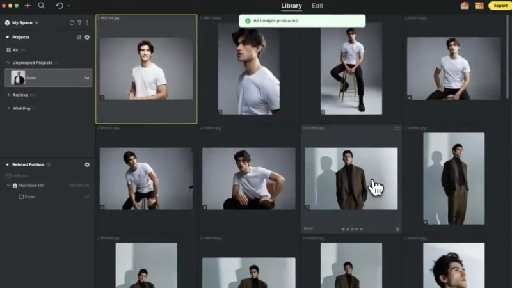Viewport: 512px width, 288px height.
Task: Open the three-dot more menu in sidebar
Action: click(x=87, y=23)
